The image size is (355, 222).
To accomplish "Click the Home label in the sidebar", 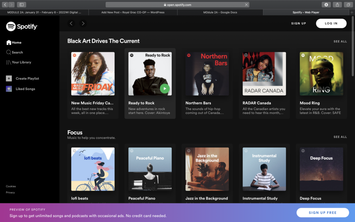I will coord(16,43).
